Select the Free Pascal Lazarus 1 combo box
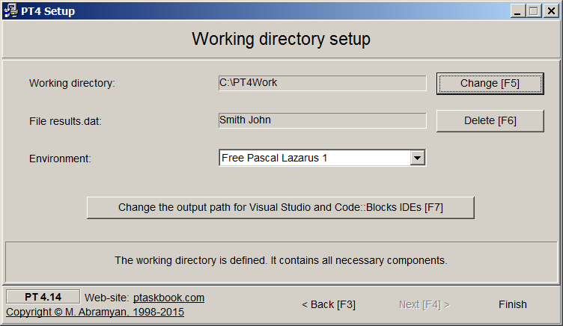 (322, 158)
